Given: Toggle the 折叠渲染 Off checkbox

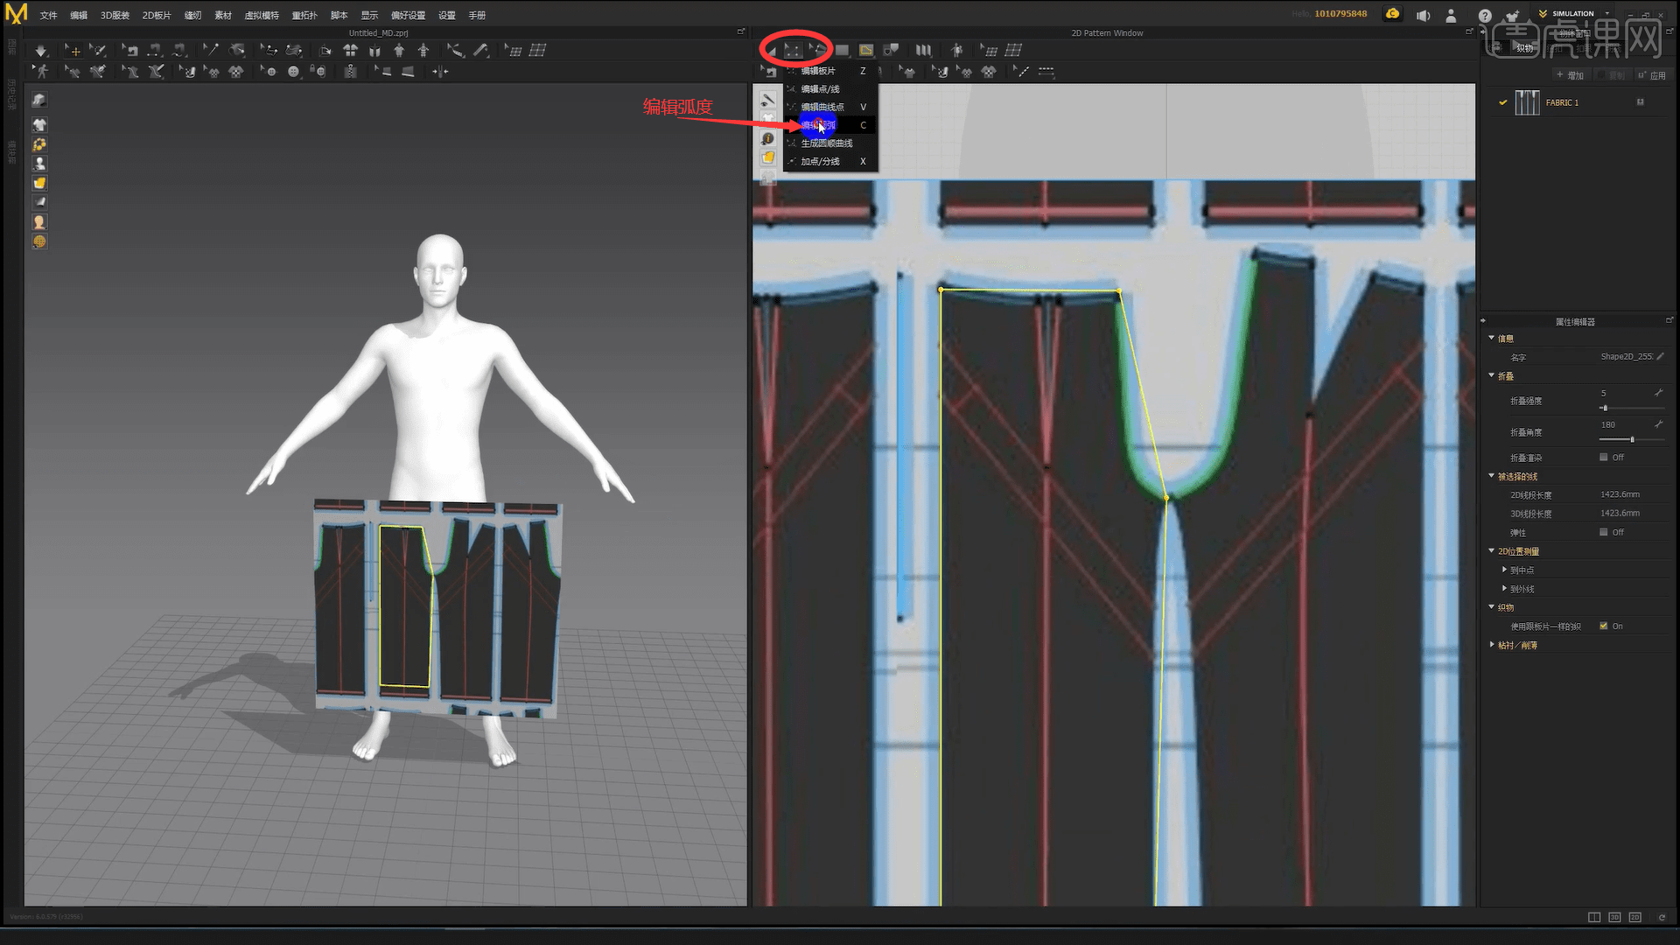Looking at the screenshot, I should point(1606,457).
